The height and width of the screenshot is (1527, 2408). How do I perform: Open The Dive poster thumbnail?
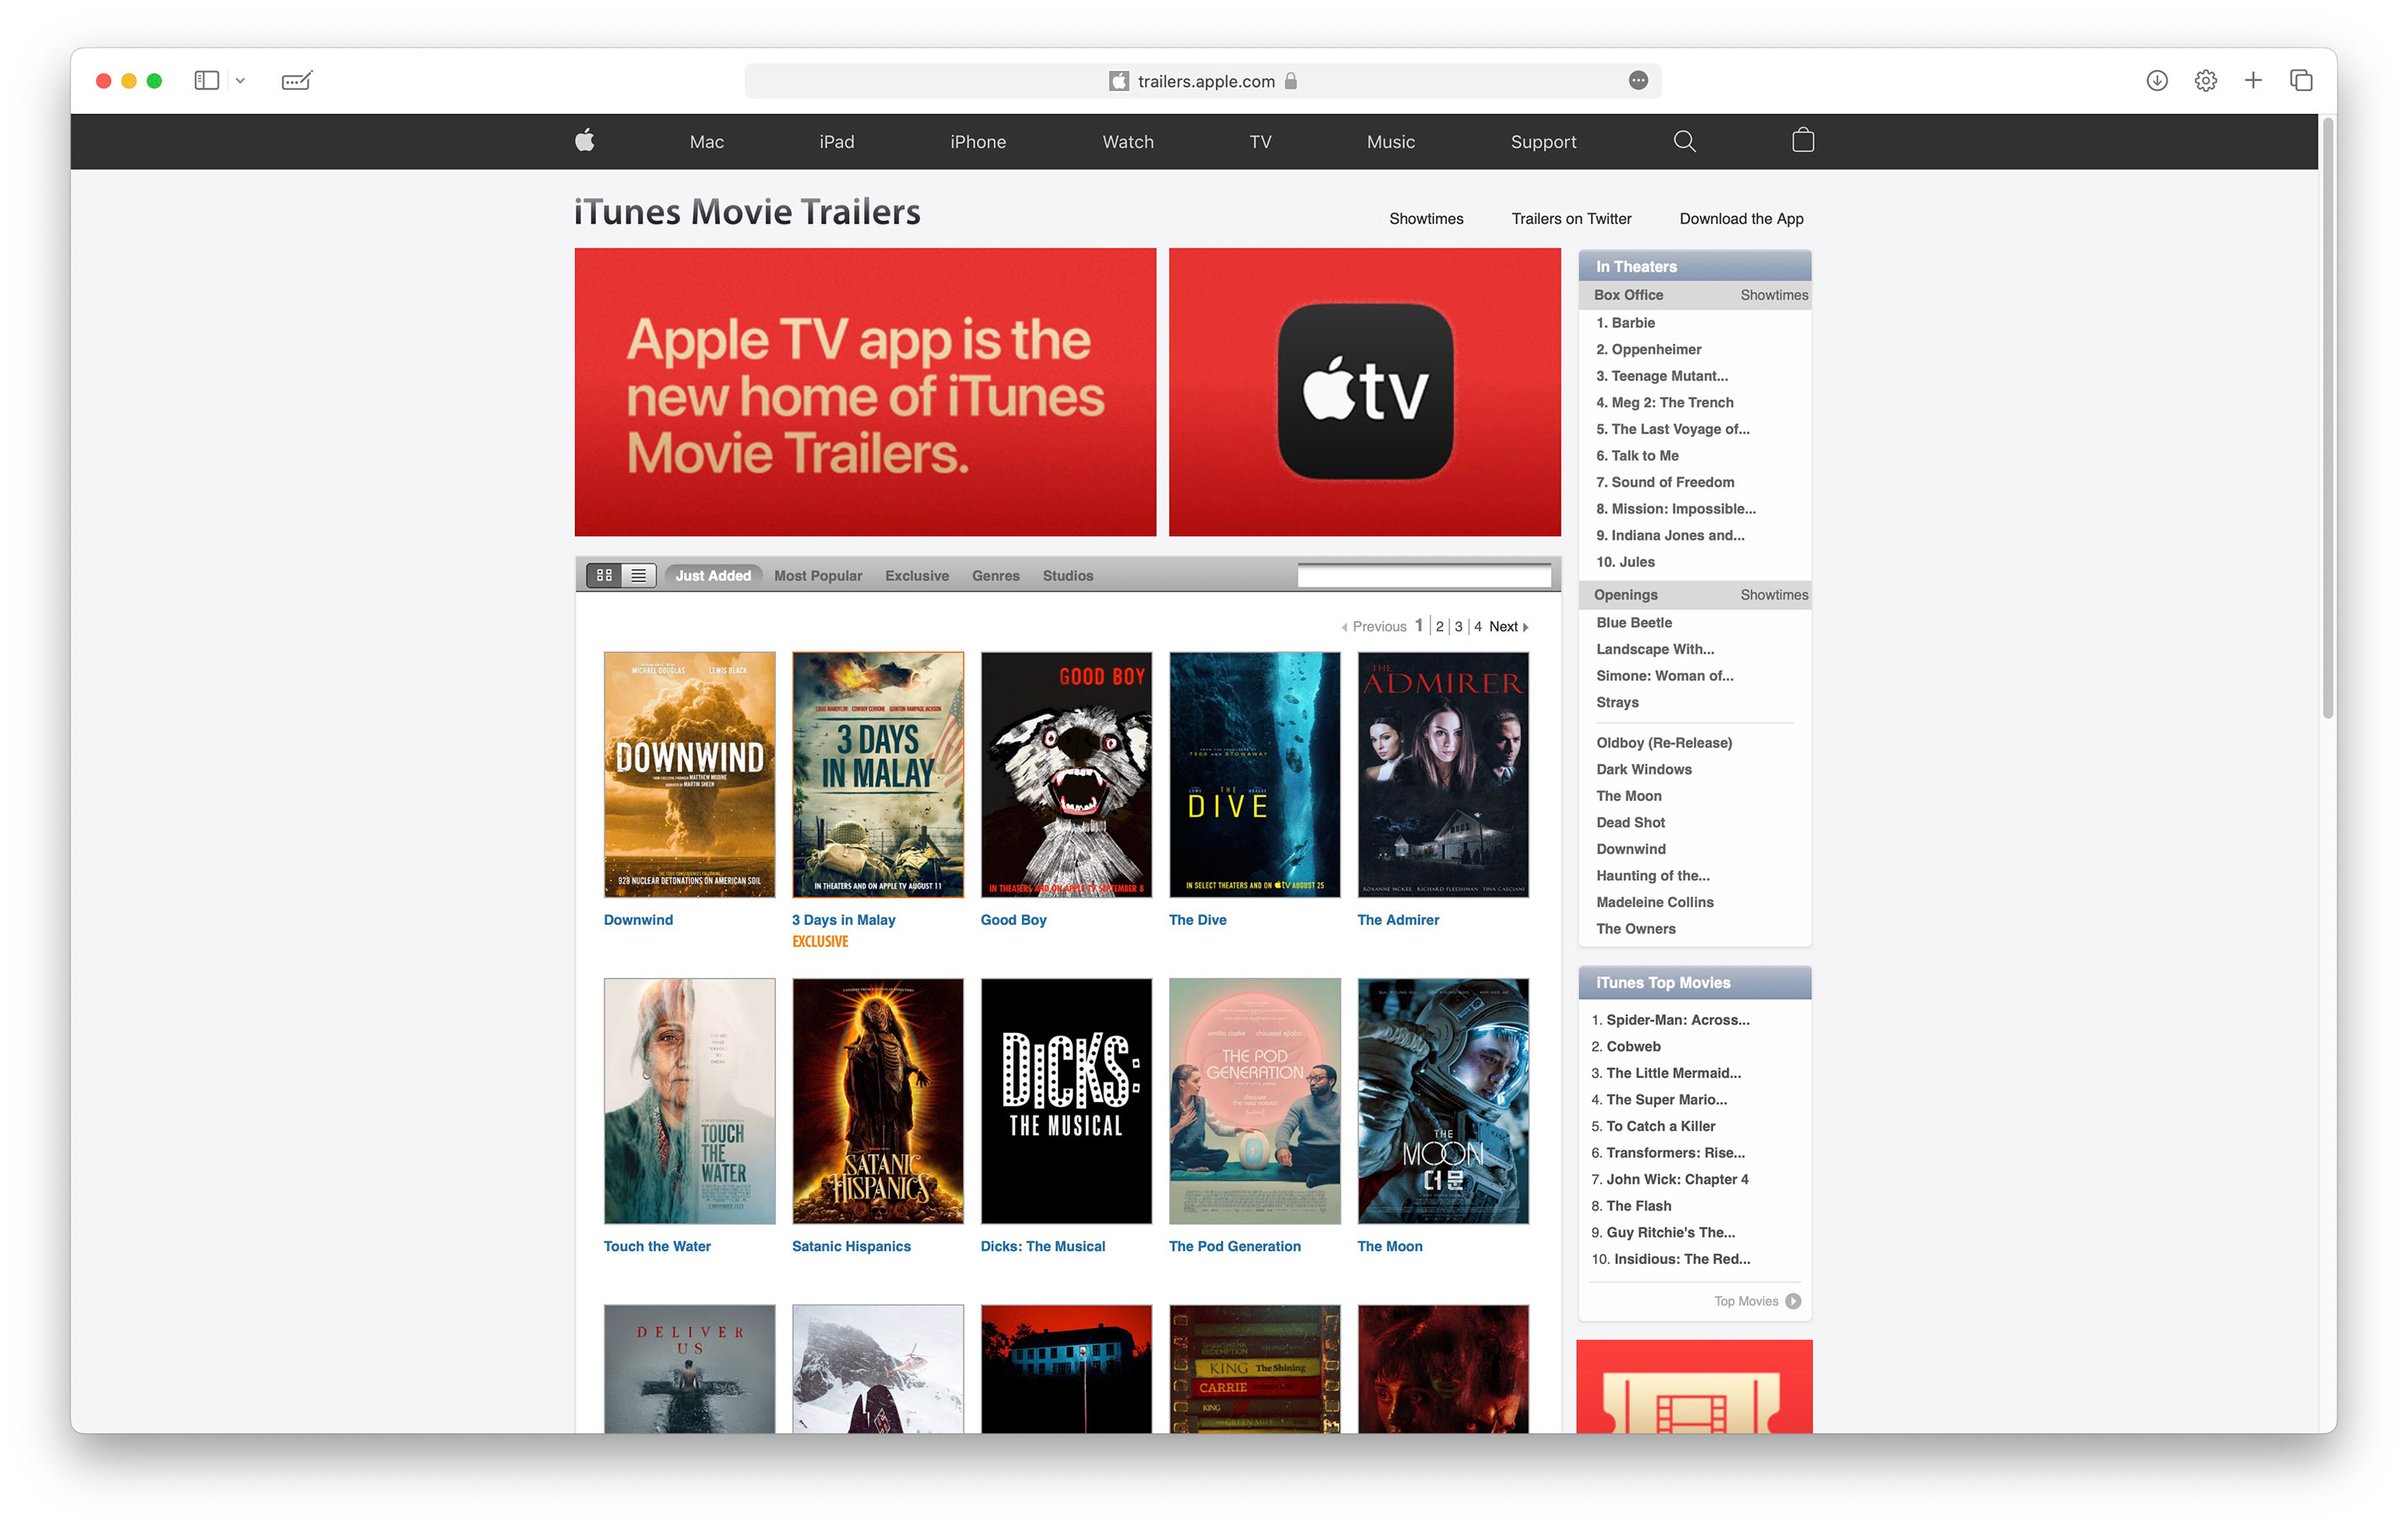click(1254, 775)
